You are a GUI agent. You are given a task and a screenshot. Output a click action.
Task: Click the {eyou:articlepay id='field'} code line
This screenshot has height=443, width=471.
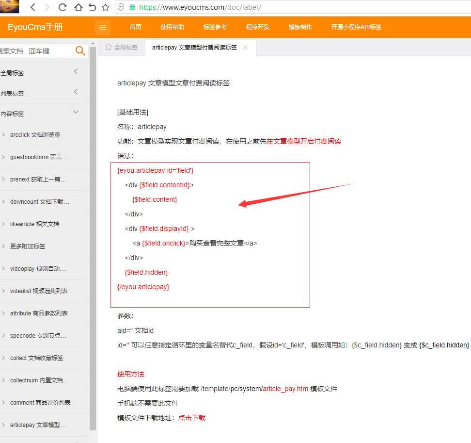click(x=155, y=170)
